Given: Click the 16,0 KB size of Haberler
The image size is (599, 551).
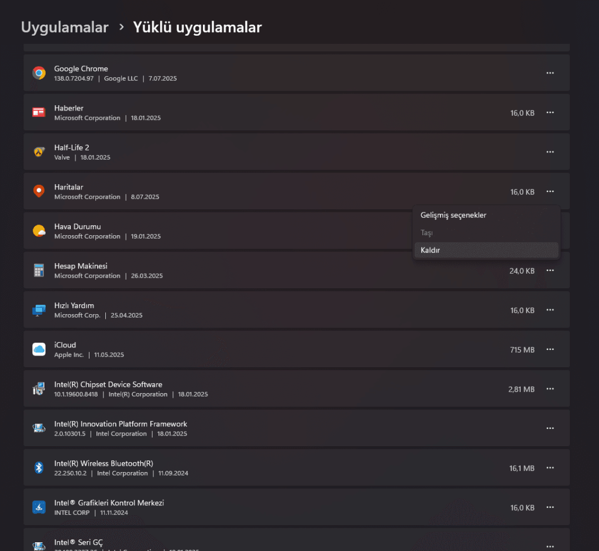Looking at the screenshot, I should [x=522, y=113].
